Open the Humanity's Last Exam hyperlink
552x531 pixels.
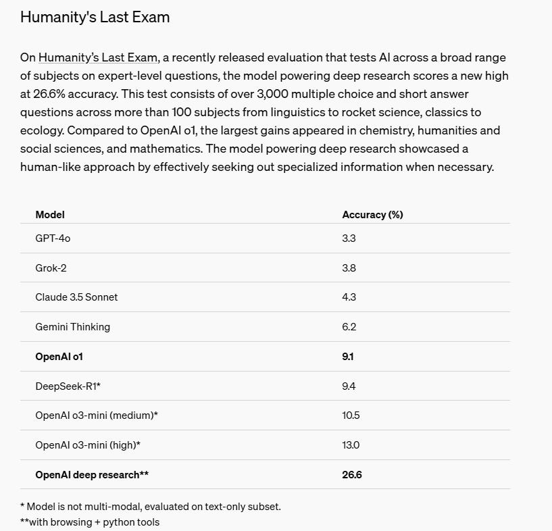point(98,58)
